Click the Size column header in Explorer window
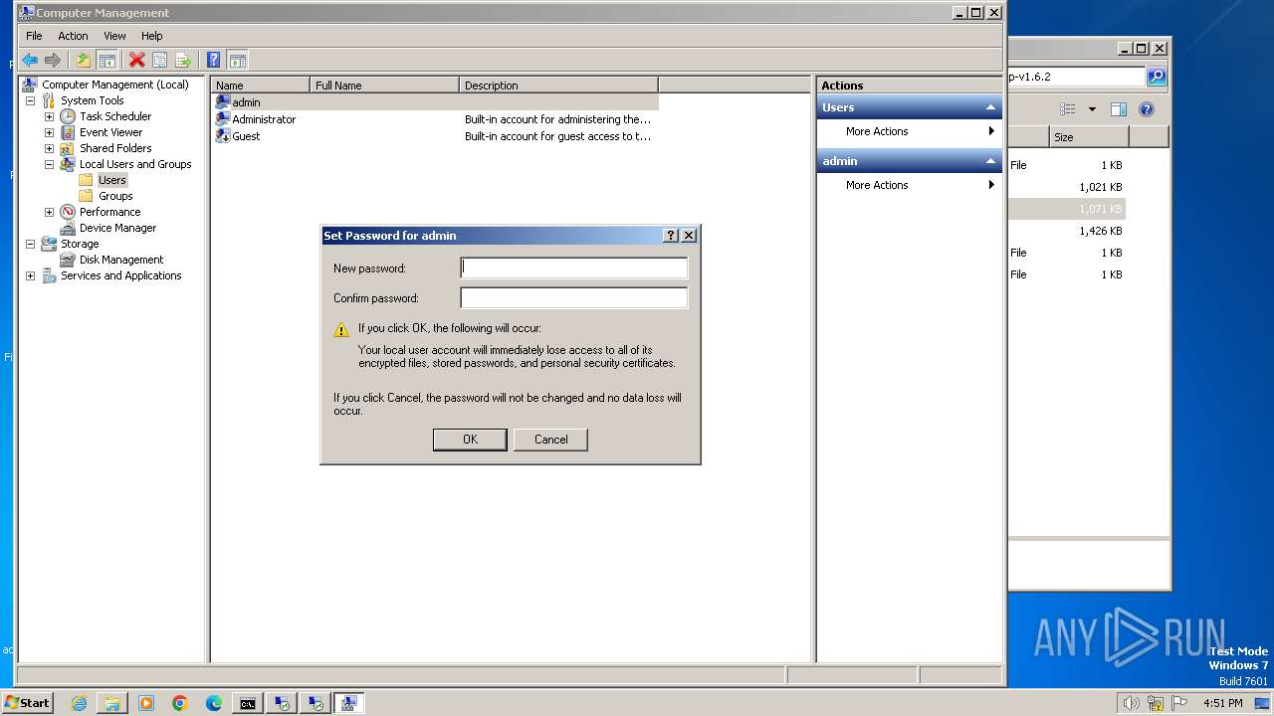This screenshot has height=716, width=1274. tap(1089, 137)
